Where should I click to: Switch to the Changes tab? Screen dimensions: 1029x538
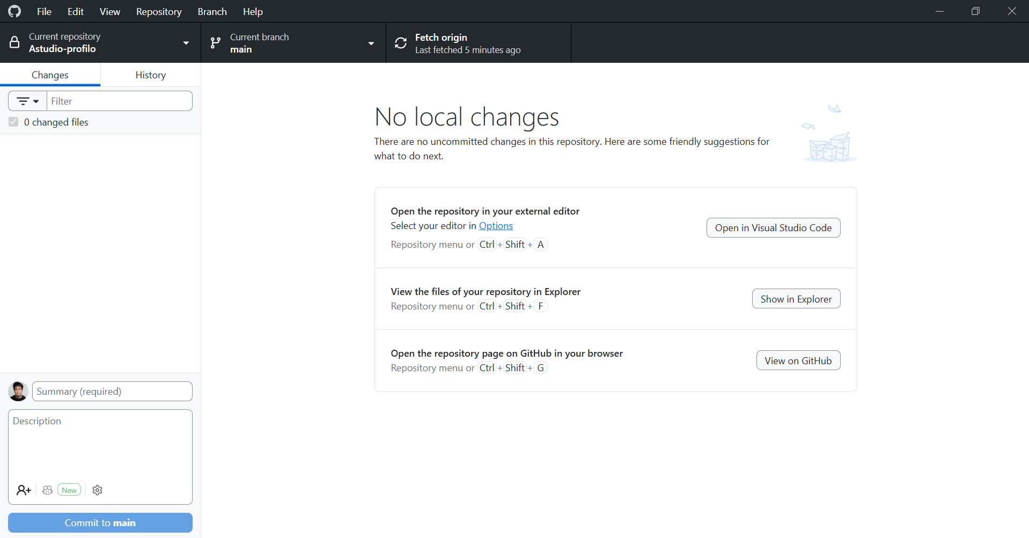(50, 75)
